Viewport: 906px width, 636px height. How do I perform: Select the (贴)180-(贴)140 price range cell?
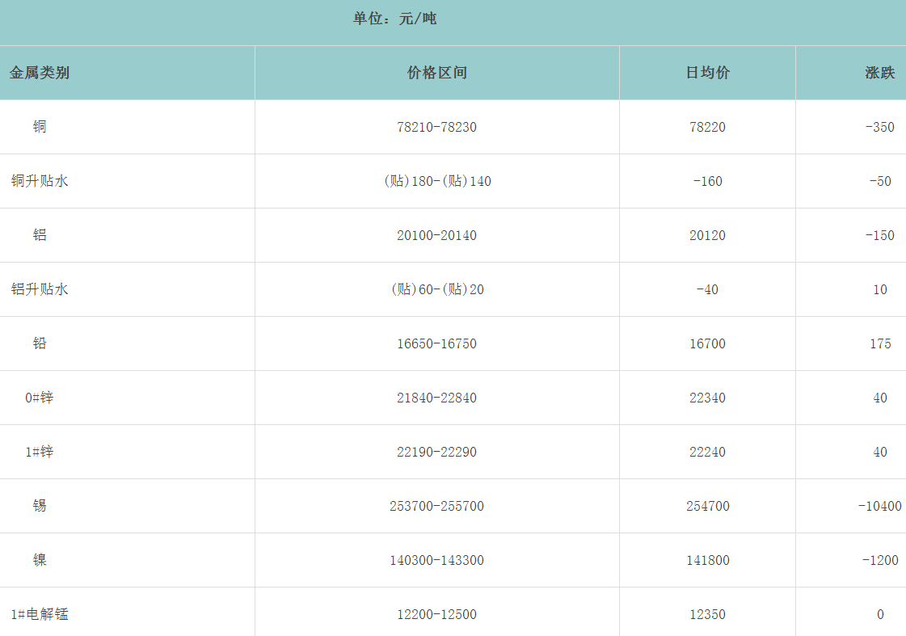pos(436,181)
